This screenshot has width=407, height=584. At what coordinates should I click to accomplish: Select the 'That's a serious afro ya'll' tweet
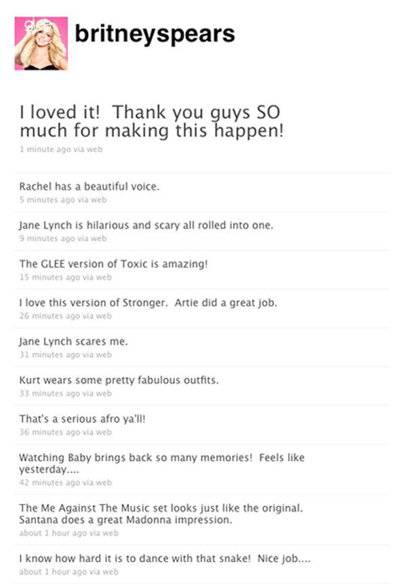[82, 419]
